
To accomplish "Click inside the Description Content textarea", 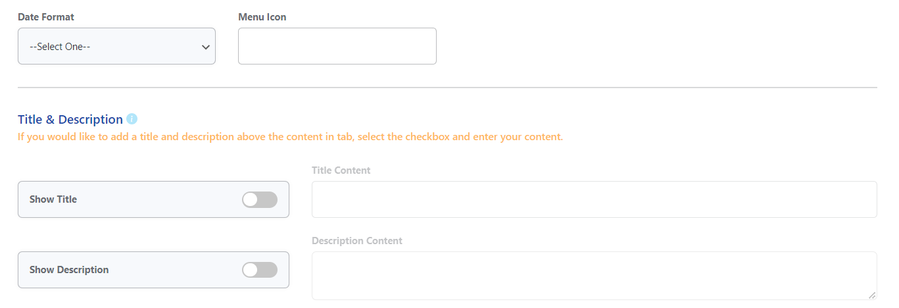I will pos(595,276).
